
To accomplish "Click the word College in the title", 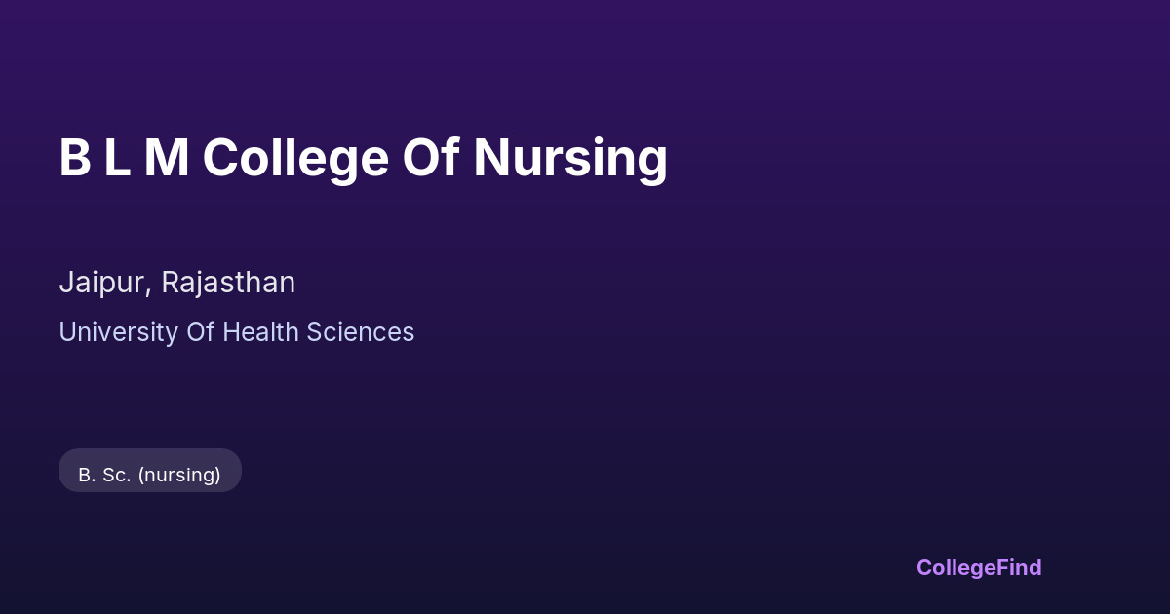I will click(295, 158).
